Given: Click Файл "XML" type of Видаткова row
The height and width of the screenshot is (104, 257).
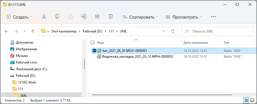Looking at the screenshot, I should [233, 57].
